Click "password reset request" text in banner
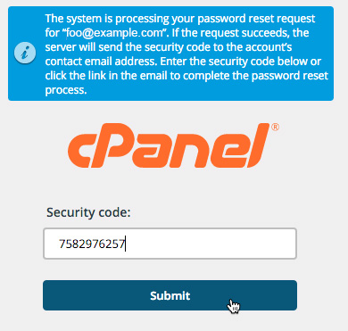The width and height of the screenshot is (348, 331). click(256, 19)
